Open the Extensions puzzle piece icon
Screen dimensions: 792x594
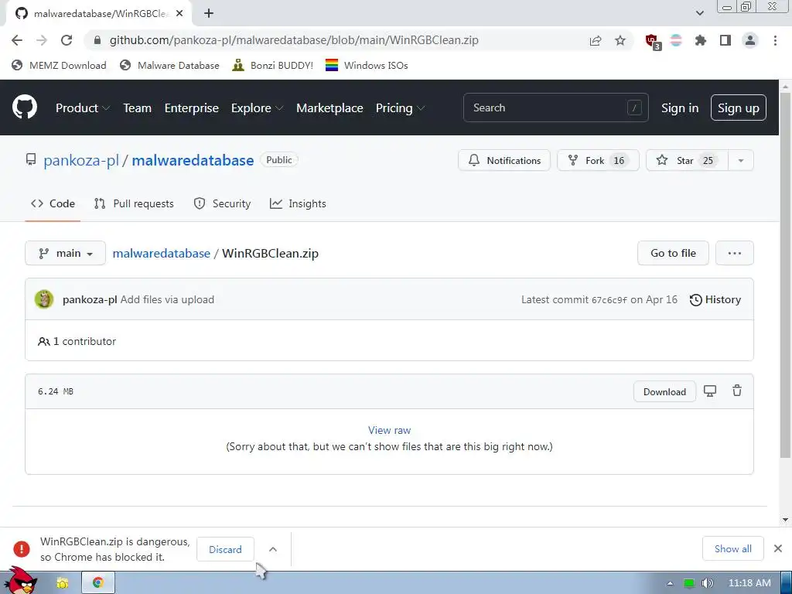700,40
